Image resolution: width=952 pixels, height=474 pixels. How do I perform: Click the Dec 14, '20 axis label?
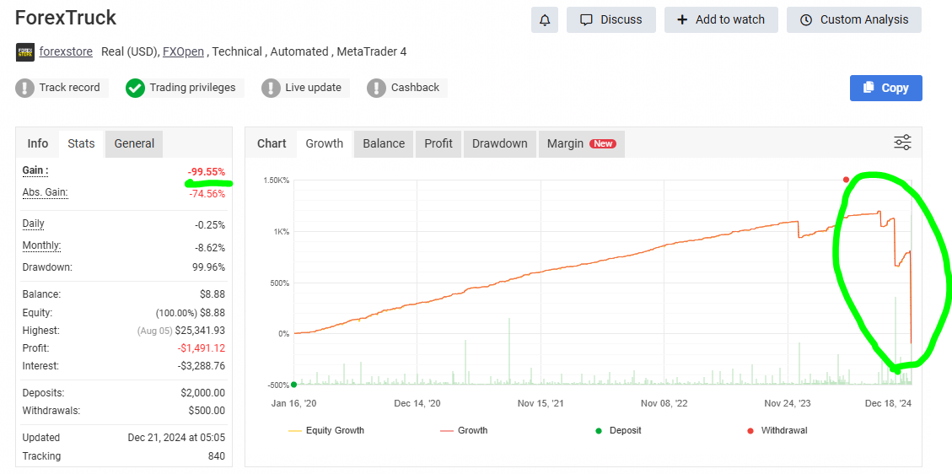tap(417, 404)
